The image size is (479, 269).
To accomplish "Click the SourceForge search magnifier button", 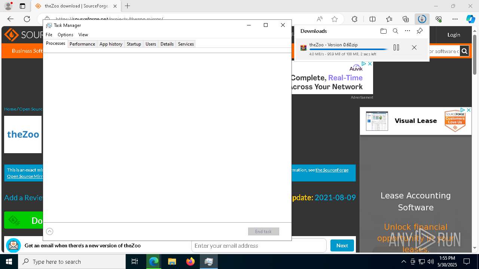I will pos(464,51).
